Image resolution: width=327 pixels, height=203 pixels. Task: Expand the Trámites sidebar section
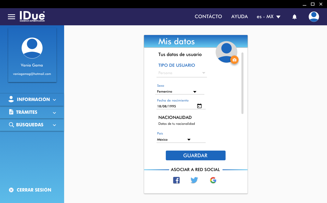pos(32,112)
